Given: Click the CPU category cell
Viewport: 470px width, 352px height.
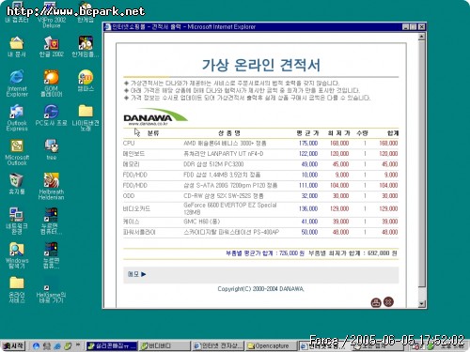Looking at the screenshot, I should 129,143.
